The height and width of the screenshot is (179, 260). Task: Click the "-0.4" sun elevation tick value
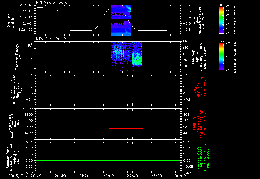tap(187, 17)
